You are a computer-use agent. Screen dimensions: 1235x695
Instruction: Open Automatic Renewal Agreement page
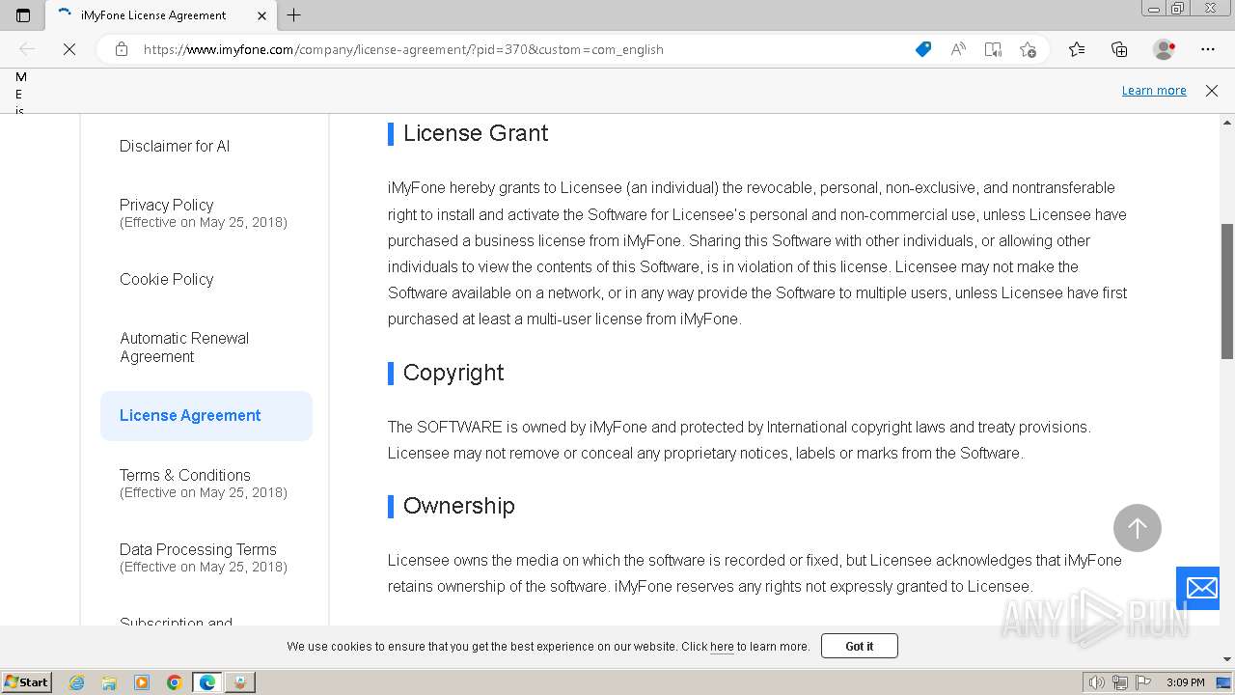click(184, 347)
